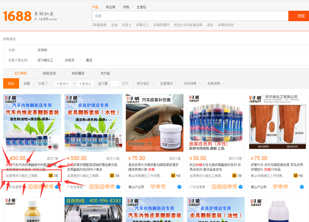Click the 2折套装裙 related search link
309x222 pixels.
99,25
